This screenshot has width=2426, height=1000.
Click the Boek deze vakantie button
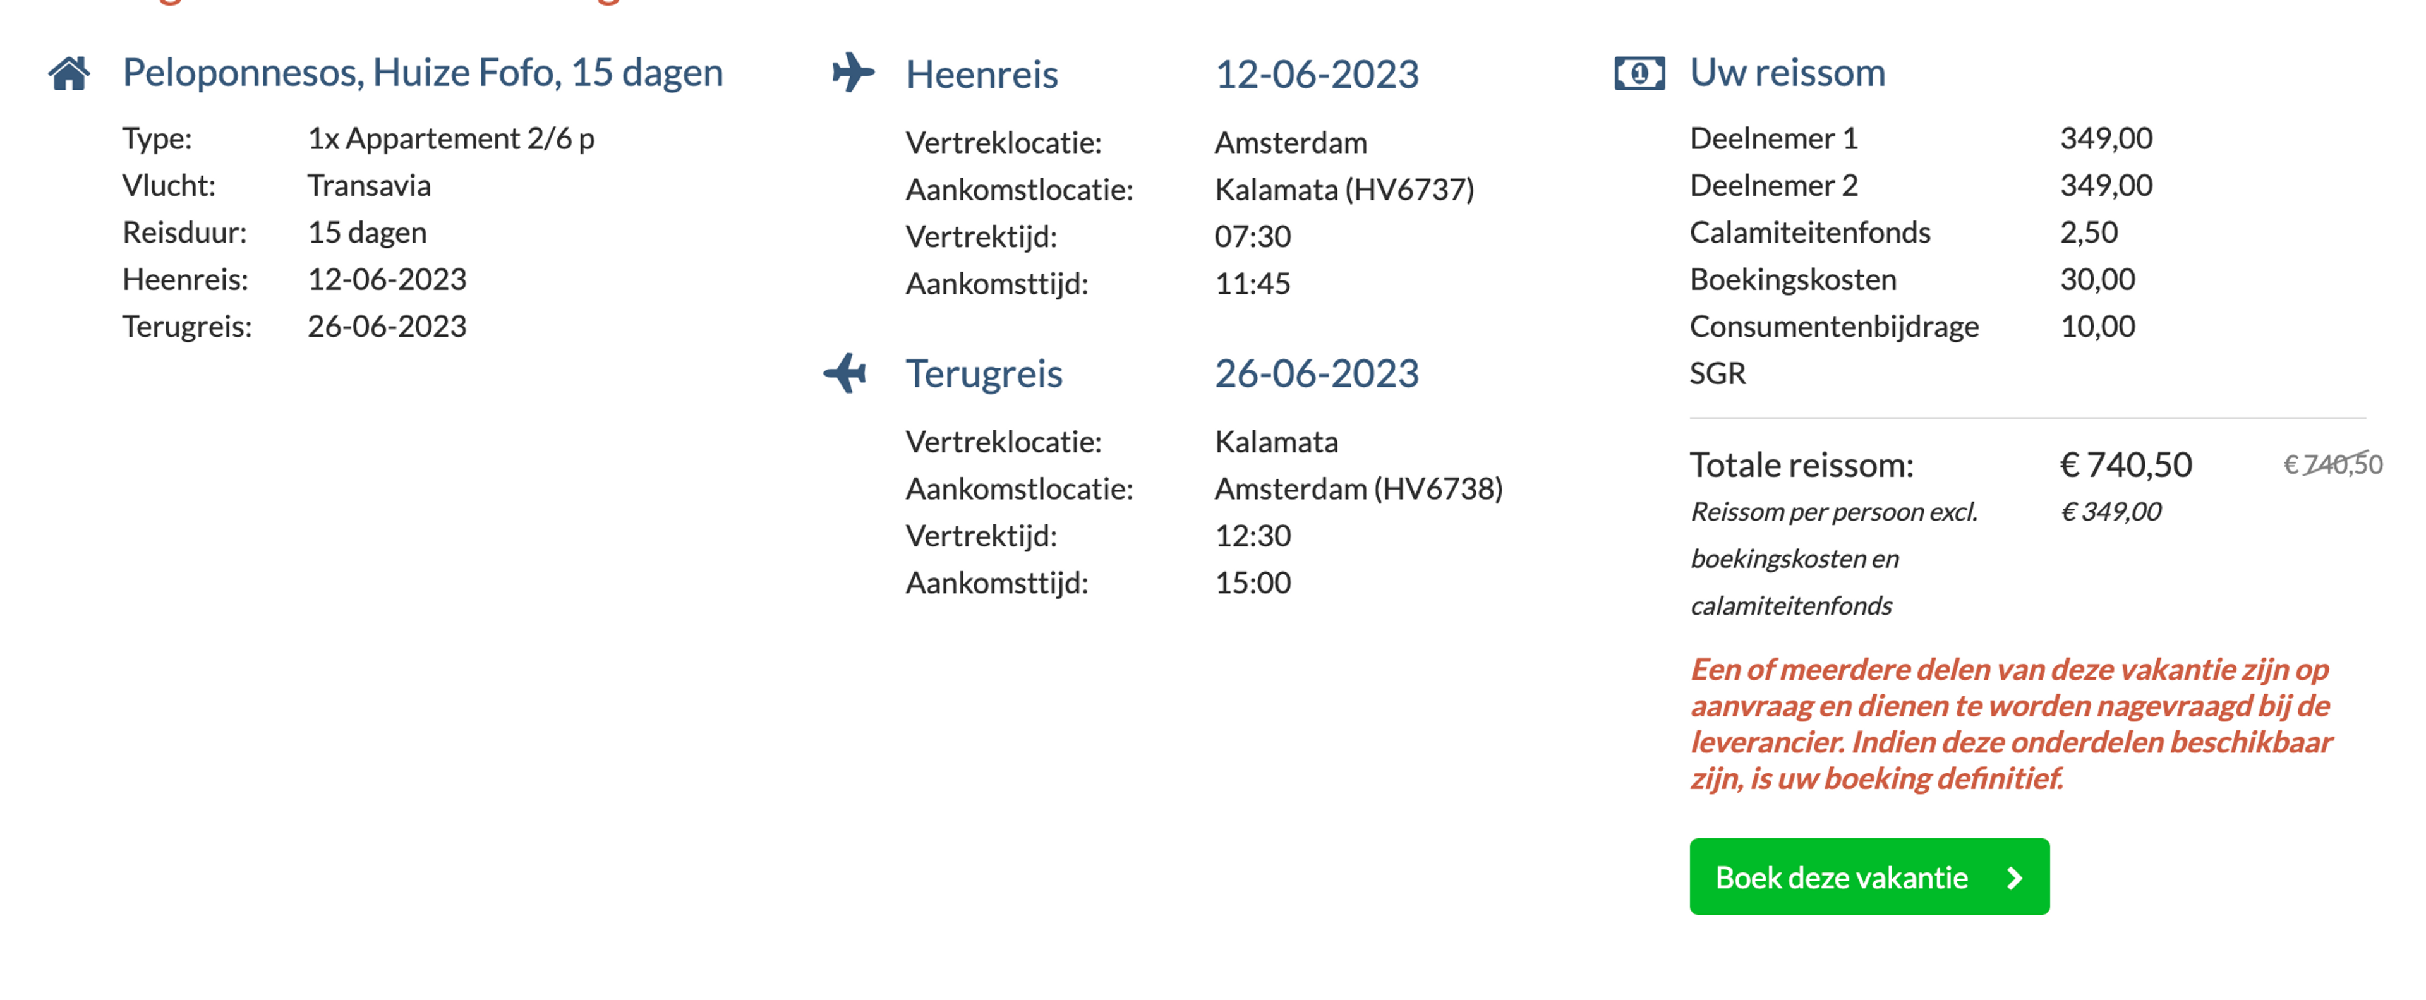click(1869, 877)
